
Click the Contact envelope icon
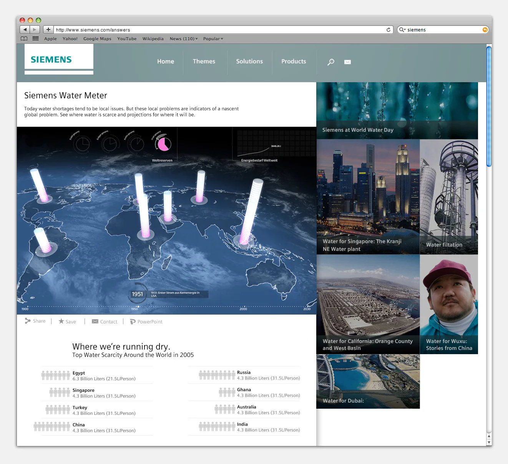[x=95, y=321]
